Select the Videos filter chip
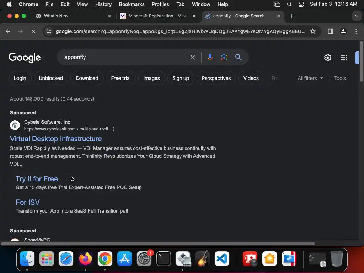Screen dimensions: 364x273 (x=251, y=78)
